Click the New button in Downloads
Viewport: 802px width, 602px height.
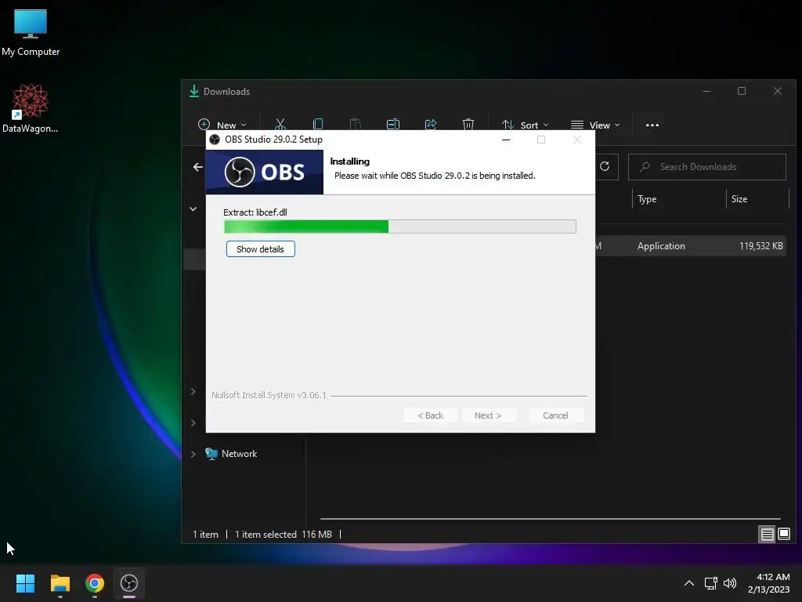[222, 125]
